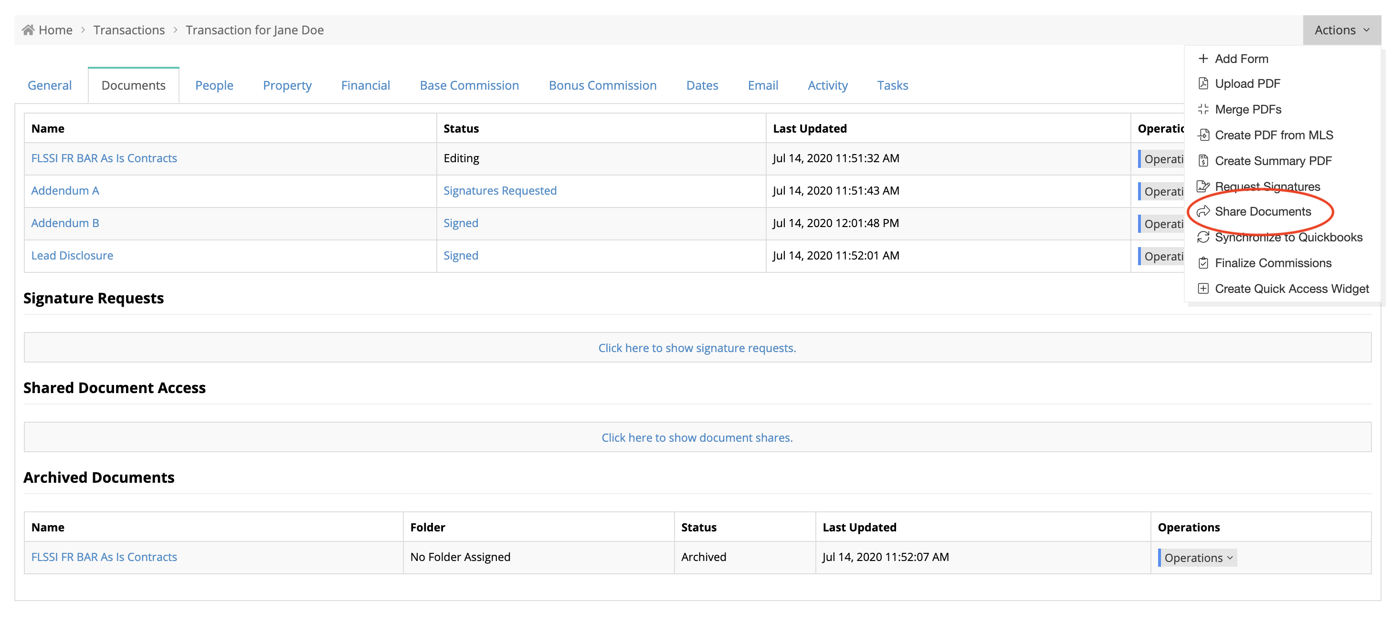Image resolution: width=1392 pixels, height=623 pixels.
Task: Click the Share Documents arrow icon
Action: click(x=1203, y=212)
